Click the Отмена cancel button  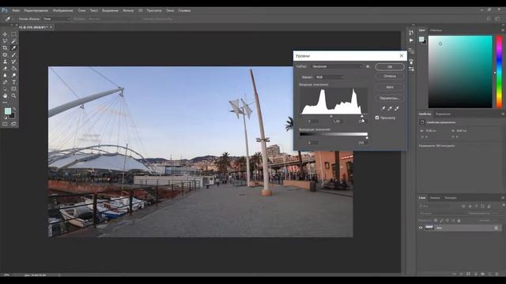click(390, 77)
